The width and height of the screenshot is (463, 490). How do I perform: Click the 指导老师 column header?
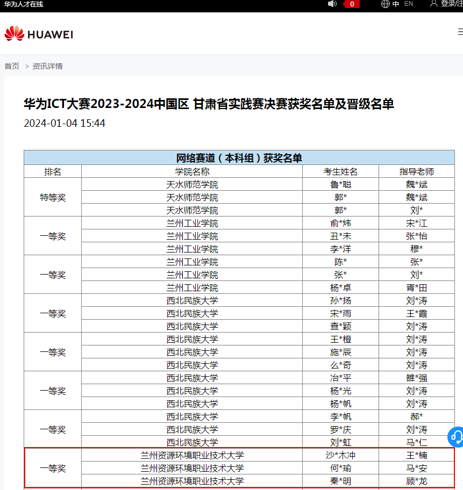point(416,171)
